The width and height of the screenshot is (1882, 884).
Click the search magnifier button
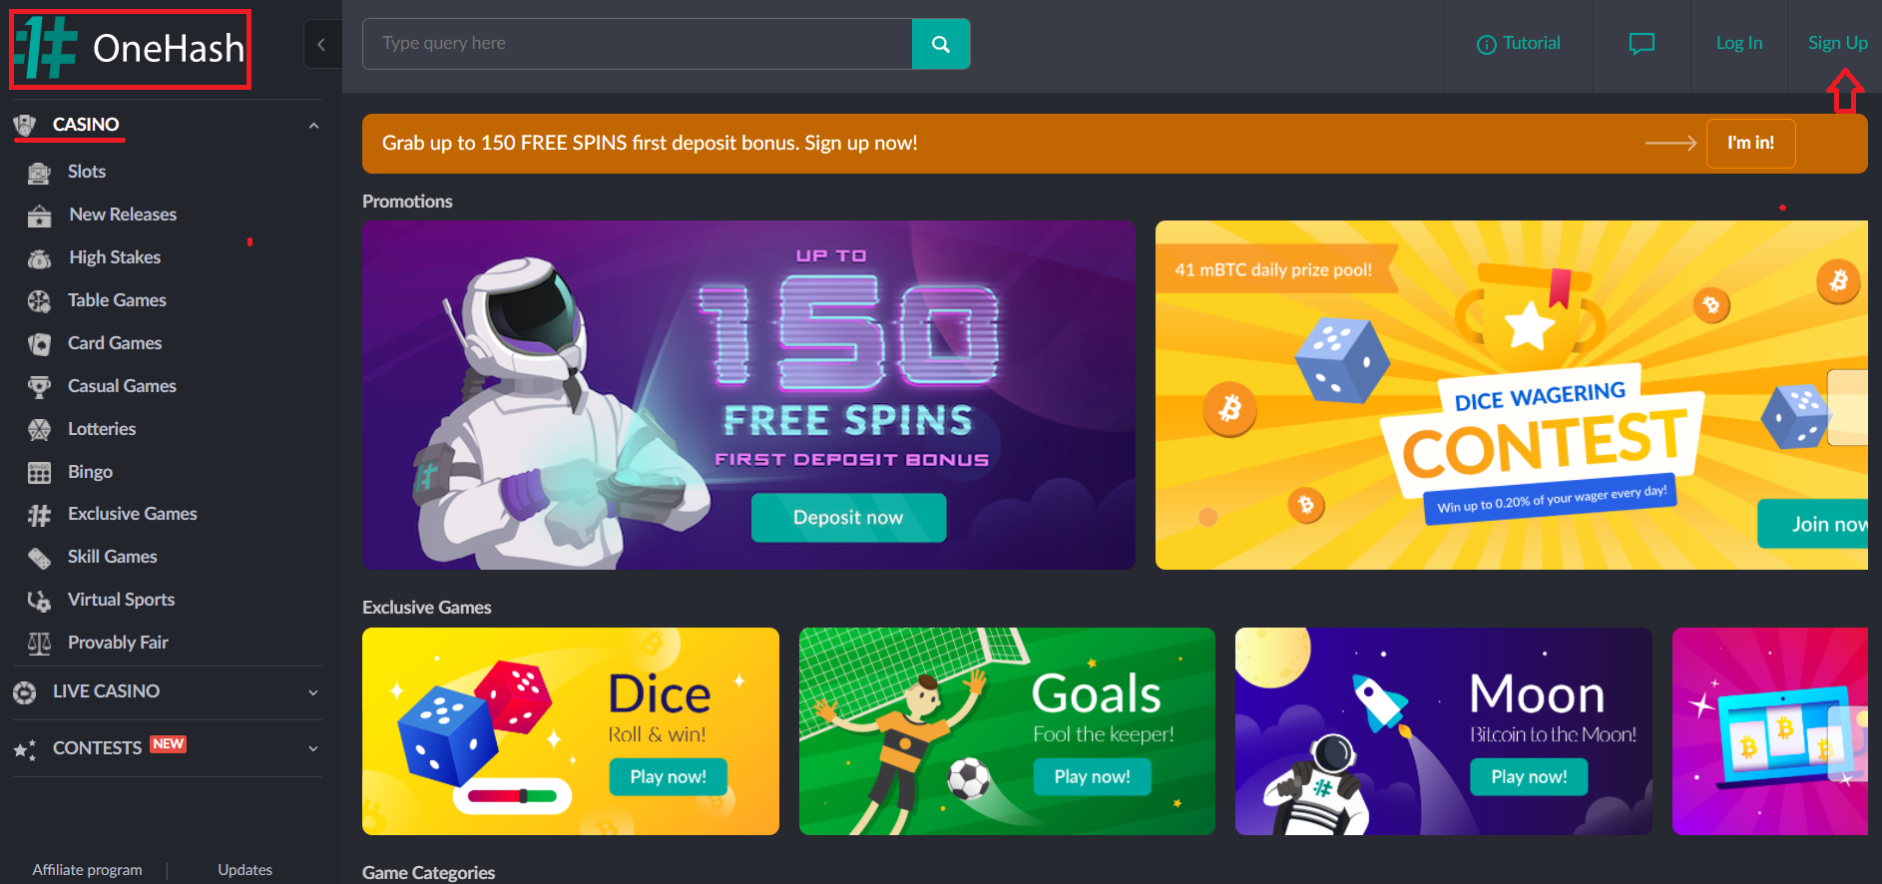pos(940,44)
